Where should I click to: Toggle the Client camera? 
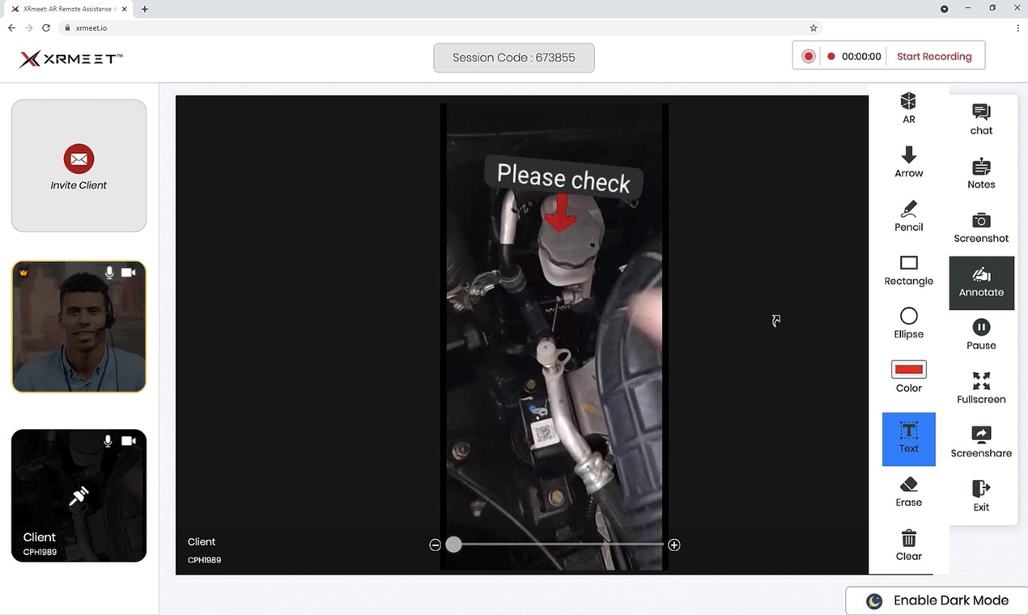(x=128, y=441)
